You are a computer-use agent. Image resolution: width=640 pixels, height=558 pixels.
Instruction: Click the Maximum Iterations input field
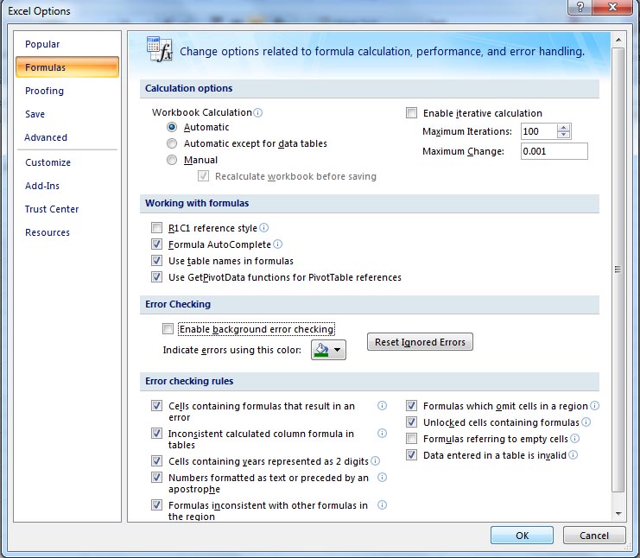(539, 131)
